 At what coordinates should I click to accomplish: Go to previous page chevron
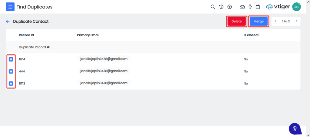coord(275,21)
